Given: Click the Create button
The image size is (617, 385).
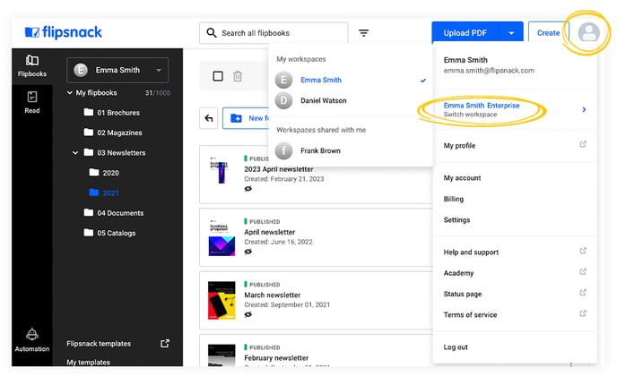Looking at the screenshot, I should 548,33.
